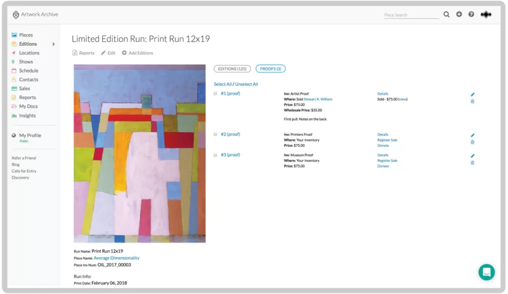This screenshot has height=294, width=508.
Task: Expand the Editions chevron arrow
Action: click(53, 44)
